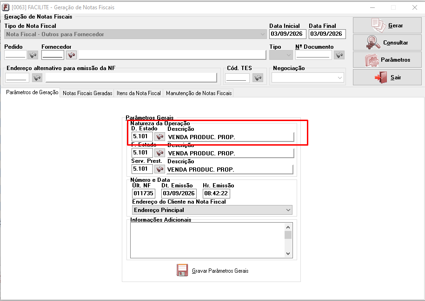Click the F. Estado code field
The image size is (425, 301).
(142, 153)
